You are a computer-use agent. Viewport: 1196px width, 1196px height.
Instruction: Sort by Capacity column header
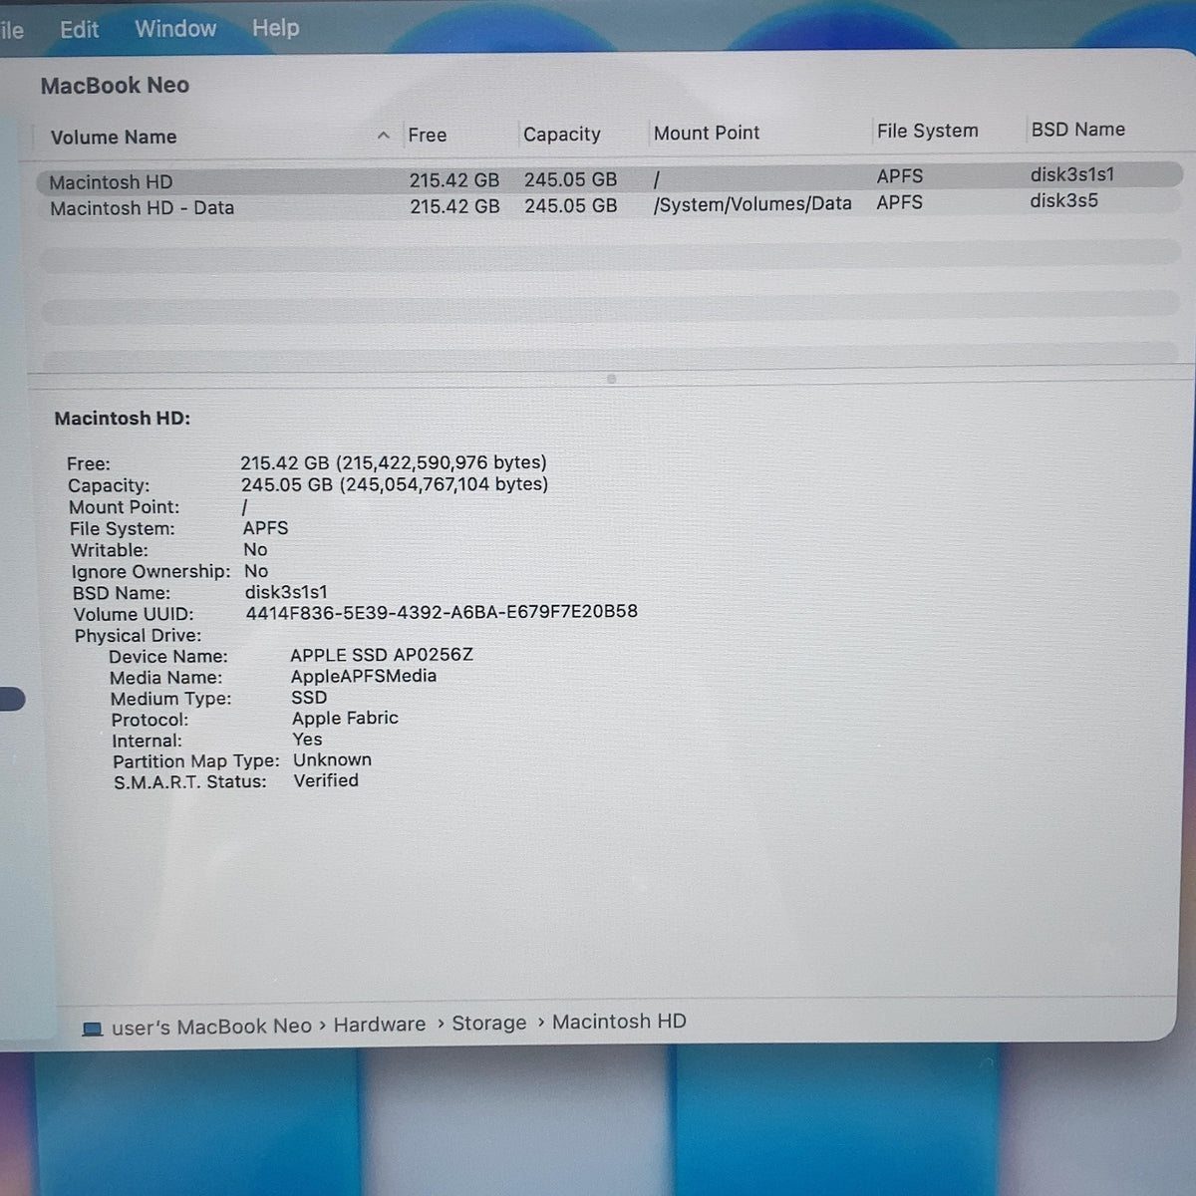(562, 135)
